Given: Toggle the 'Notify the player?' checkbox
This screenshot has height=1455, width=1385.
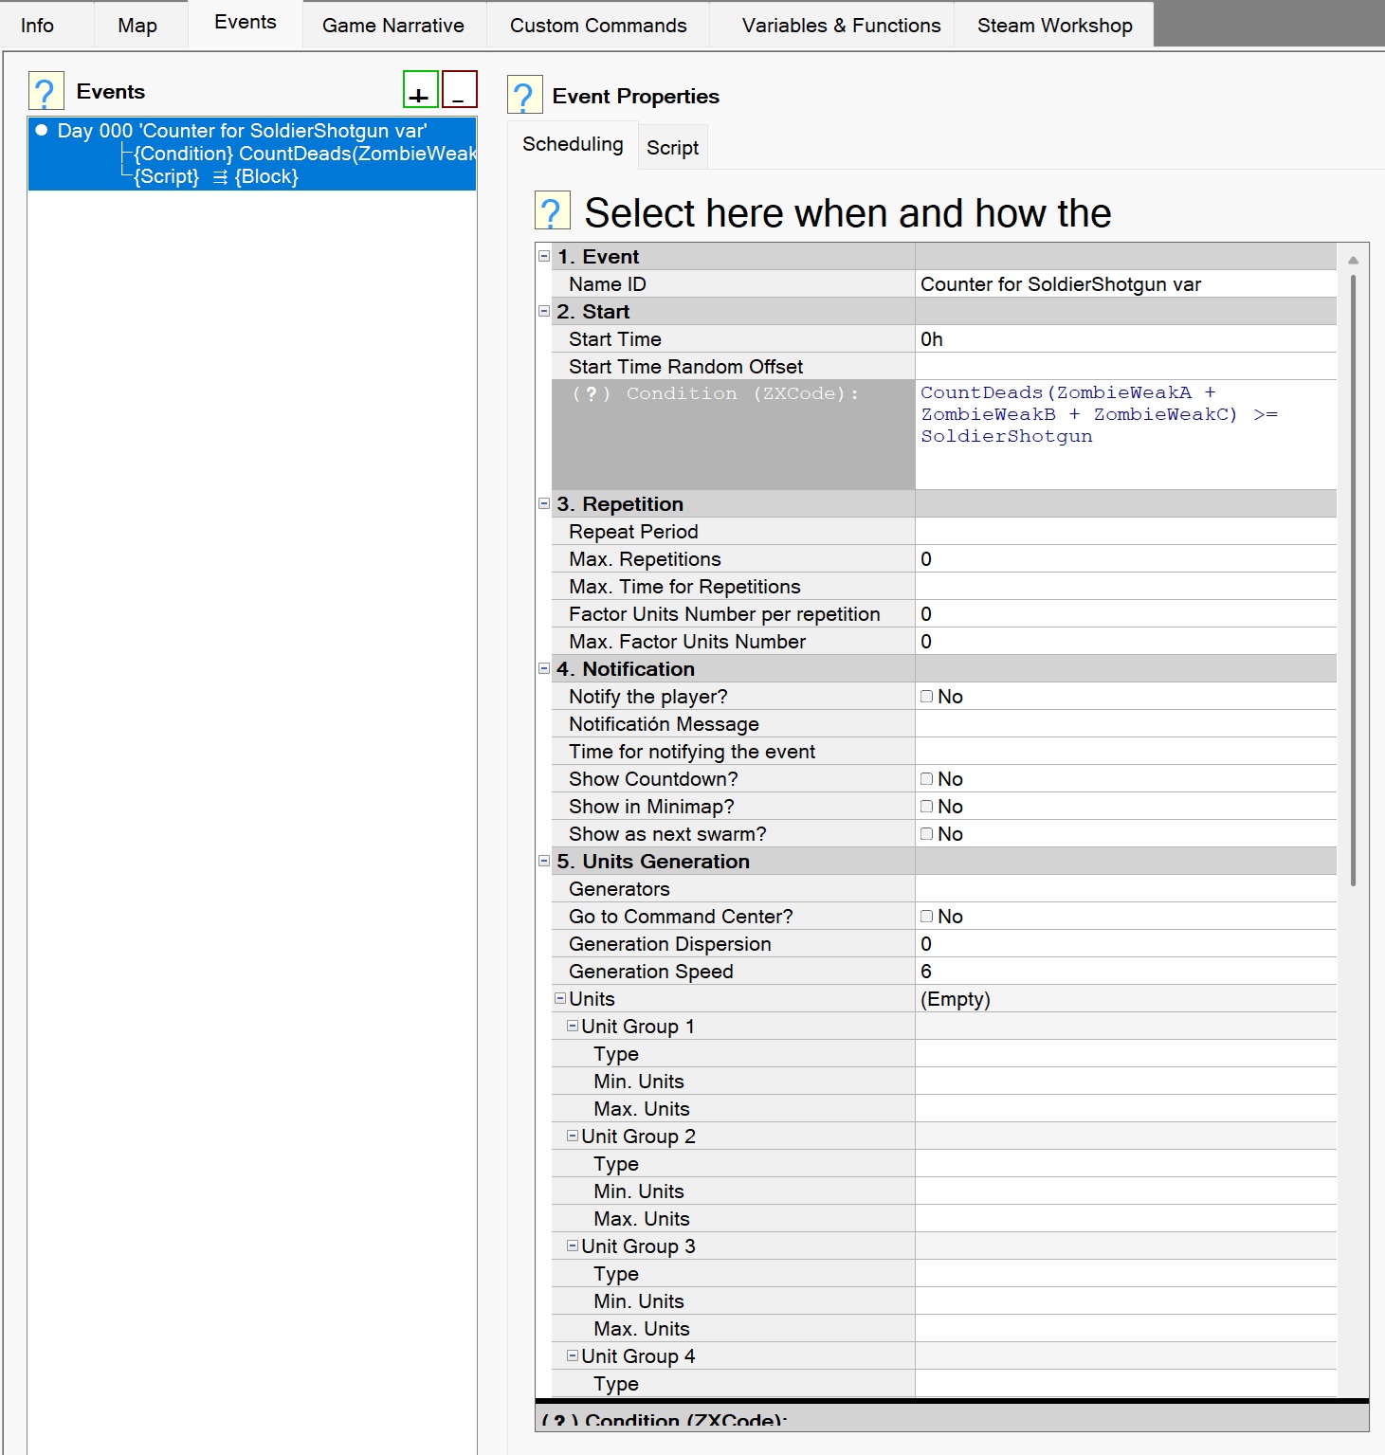Looking at the screenshot, I should (x=927, y=697).
